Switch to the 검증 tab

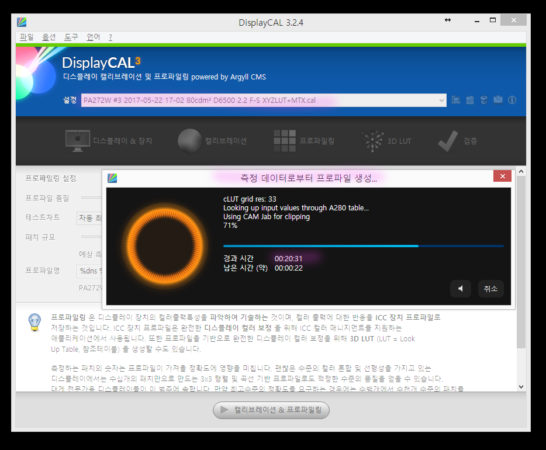pos(457,141)
